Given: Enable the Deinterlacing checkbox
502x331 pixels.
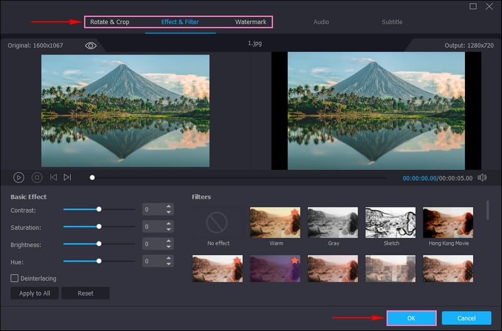Looking at the screenshot, I should coord(14,278).
